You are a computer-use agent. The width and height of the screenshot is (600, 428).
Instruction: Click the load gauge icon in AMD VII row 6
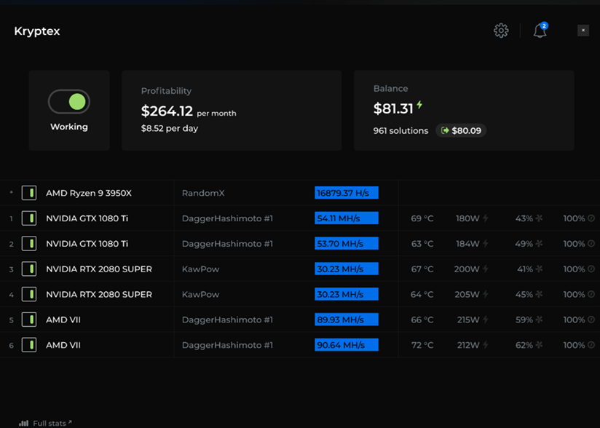591,345
